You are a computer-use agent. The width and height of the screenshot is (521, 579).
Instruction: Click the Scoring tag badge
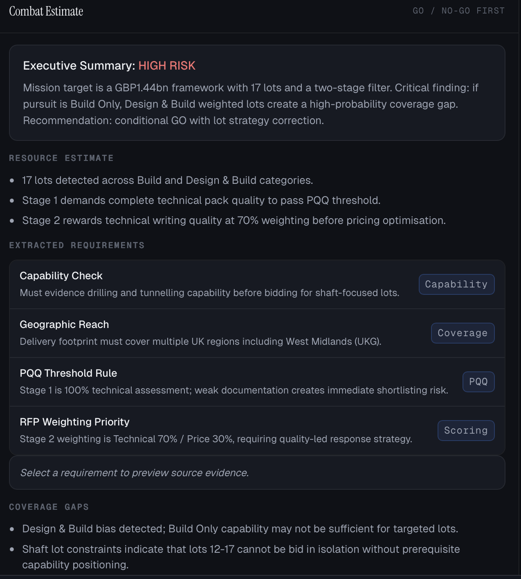[x=466, y=430]
